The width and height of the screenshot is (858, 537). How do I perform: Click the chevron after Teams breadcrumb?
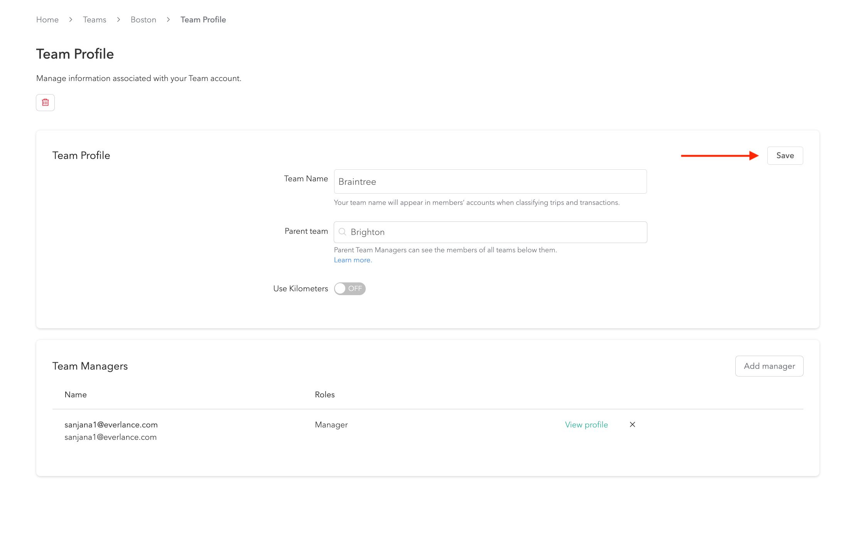click(x=118, y=20)
